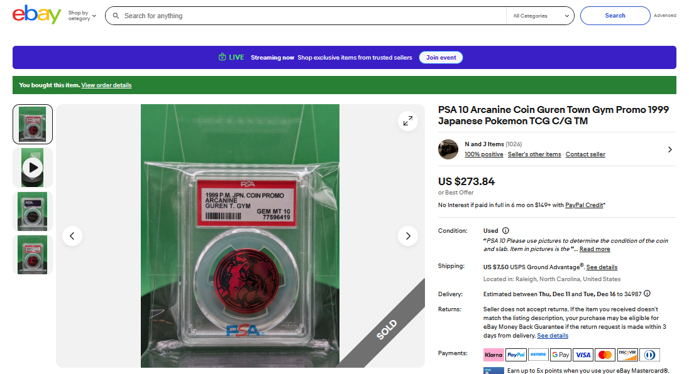Play the listing video thumbnail
The width and height of the screenshot is (689, 374).
33,168
